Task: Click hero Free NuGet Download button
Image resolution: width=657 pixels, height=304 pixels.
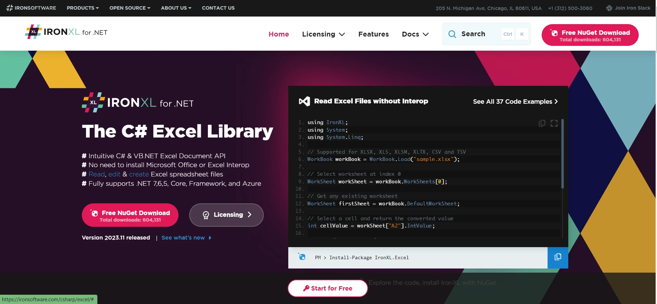Action: [x=130, y=215]
